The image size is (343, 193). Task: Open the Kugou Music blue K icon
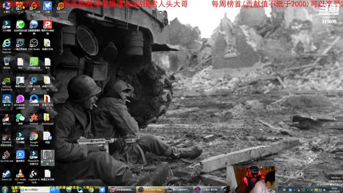(x=20, y=156)
